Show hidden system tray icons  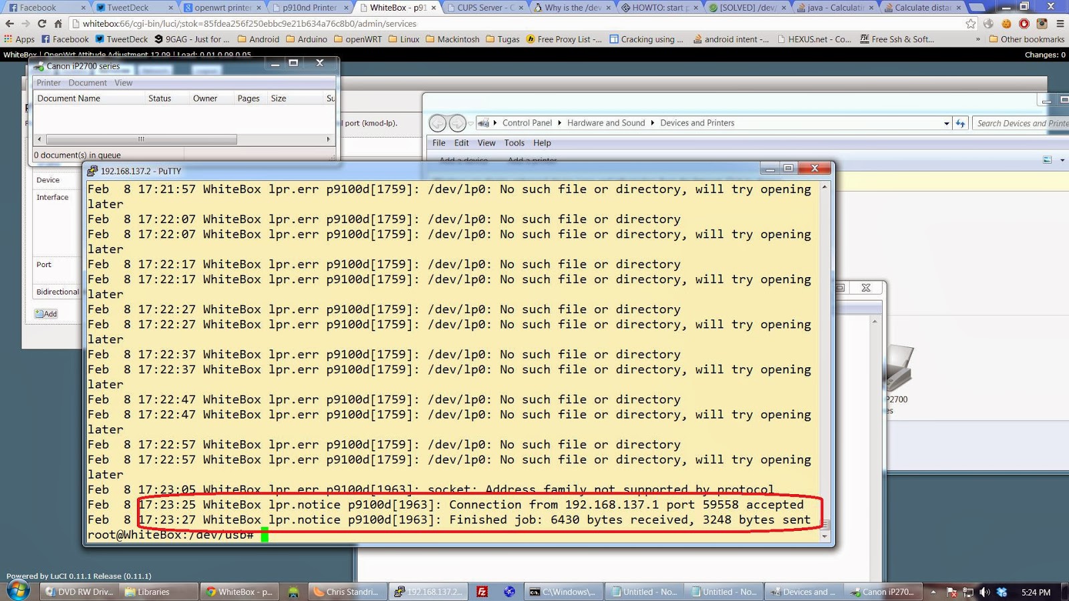[x=933, y=592]
